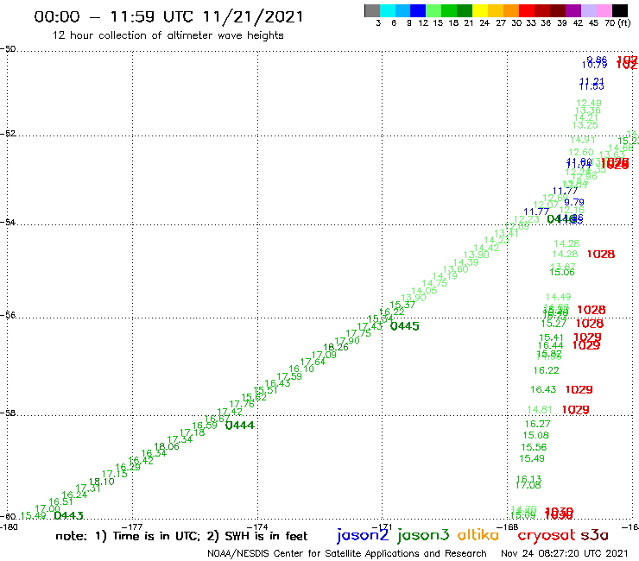Select the yellow 24 ft legend swatch
639x561 pixels.
pos(480,11)
